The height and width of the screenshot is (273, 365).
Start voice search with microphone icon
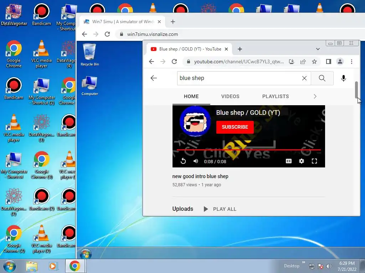[343, 78]
